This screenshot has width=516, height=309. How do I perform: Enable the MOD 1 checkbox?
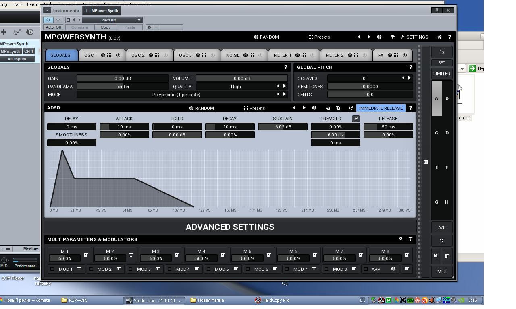(x=52, y=269)
